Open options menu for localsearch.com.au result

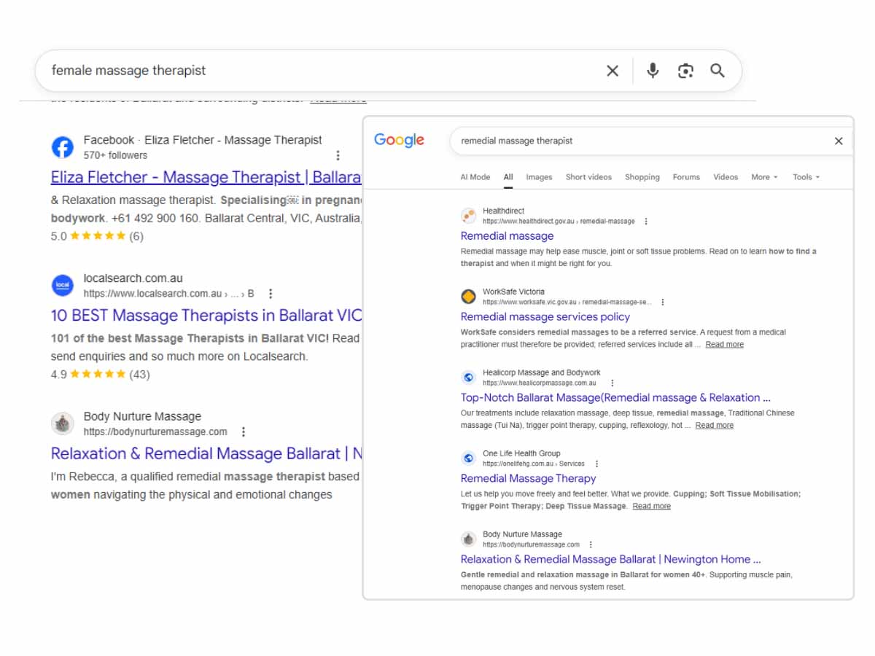(271, 294)
